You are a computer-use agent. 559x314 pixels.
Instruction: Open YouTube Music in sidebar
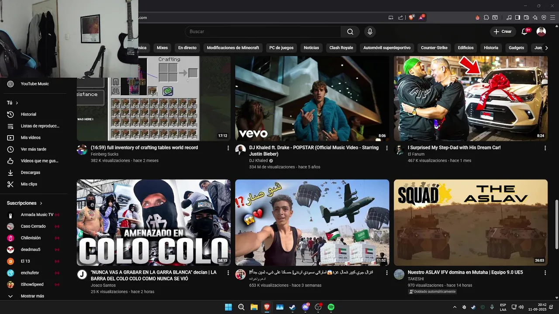pyautogui.click(x=34, y=84)
